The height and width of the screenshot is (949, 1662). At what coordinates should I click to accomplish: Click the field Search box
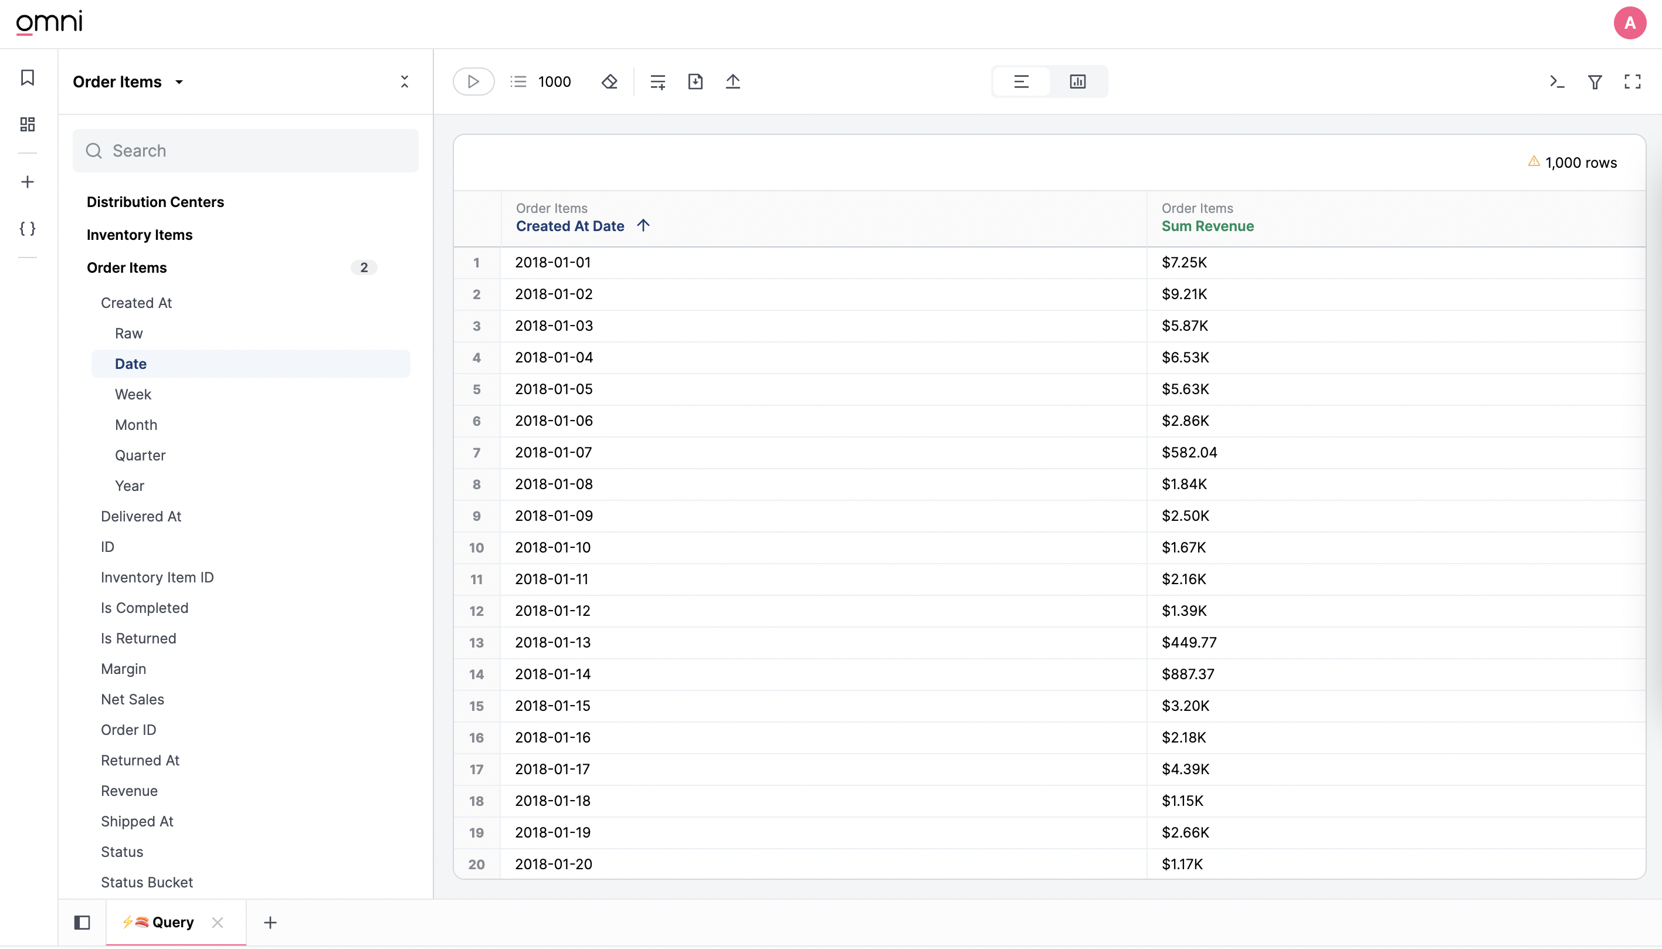click(246, 151)
